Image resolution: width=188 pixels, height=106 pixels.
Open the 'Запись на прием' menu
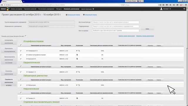tap(16, 9)
